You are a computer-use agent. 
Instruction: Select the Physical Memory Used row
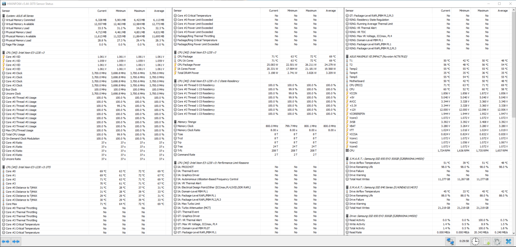click(x=18, y=32)
